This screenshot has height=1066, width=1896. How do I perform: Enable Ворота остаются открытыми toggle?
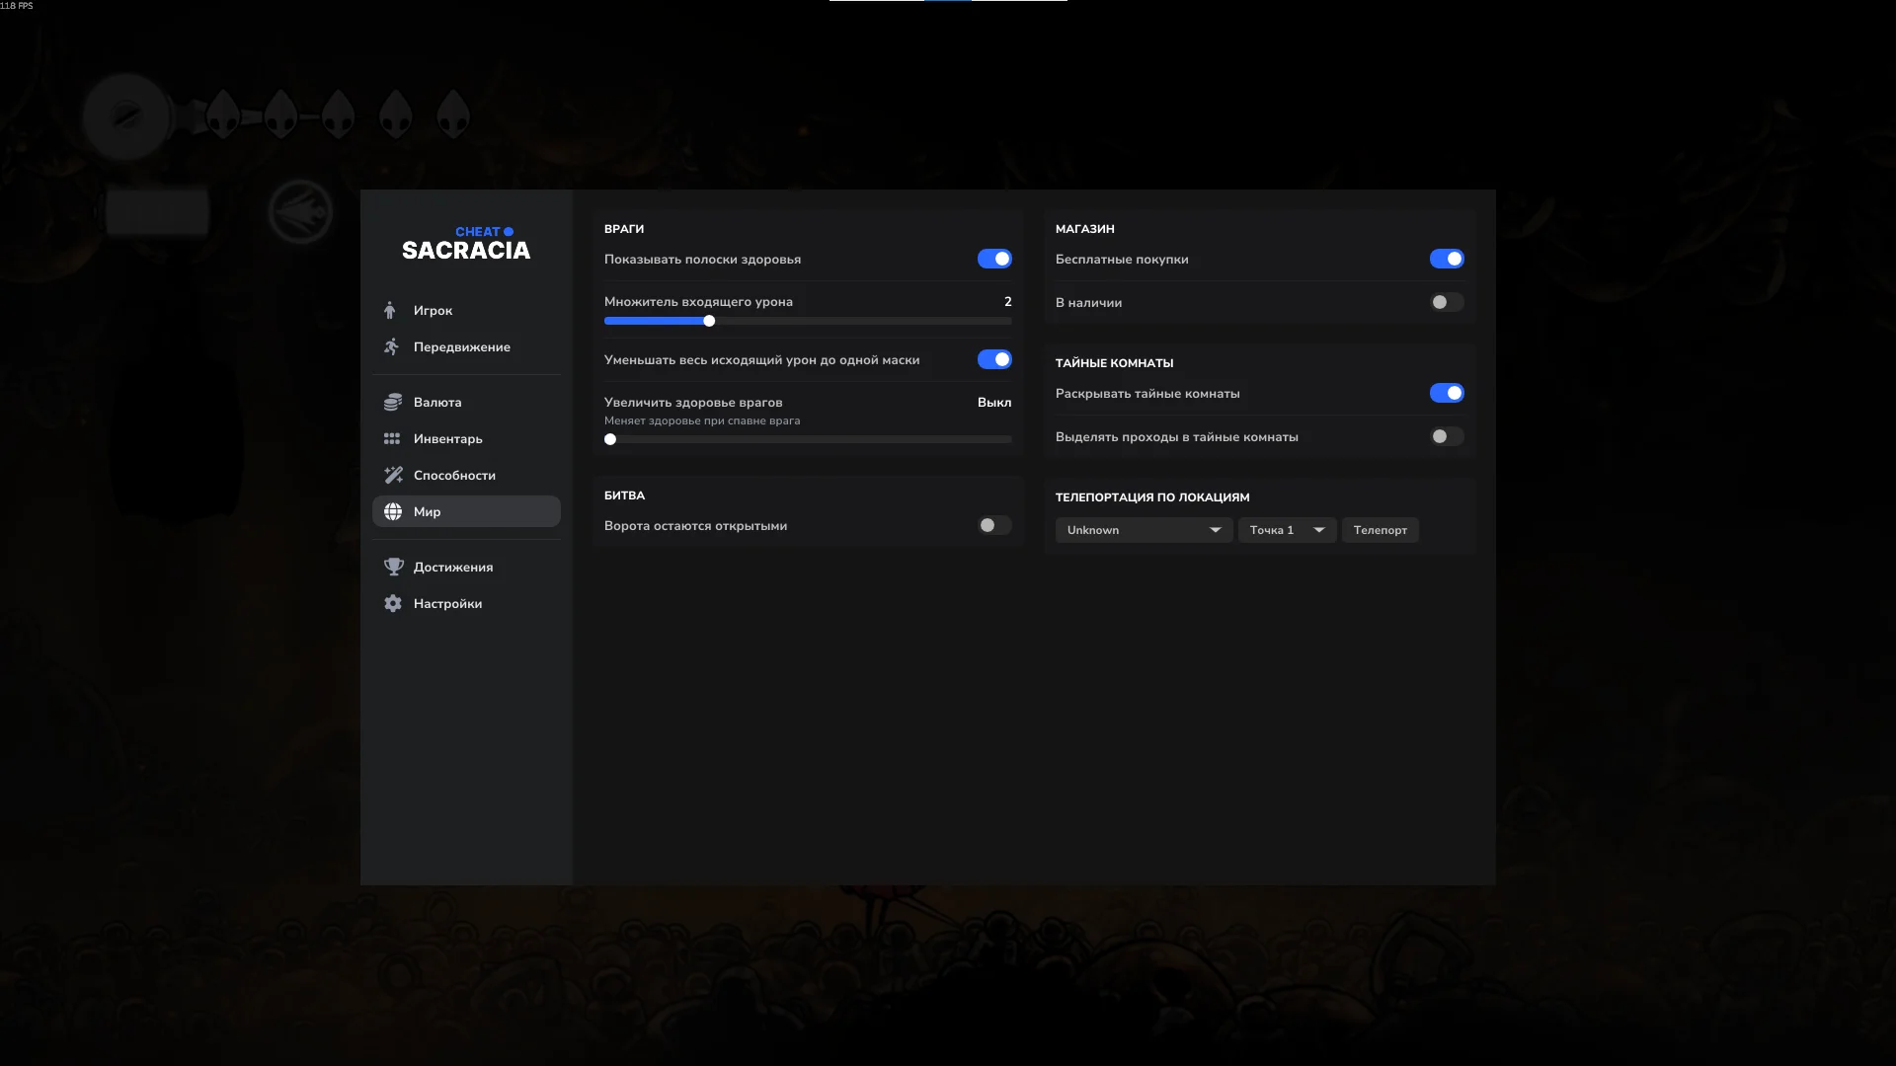pyautogui.click(x=993, y=525)
